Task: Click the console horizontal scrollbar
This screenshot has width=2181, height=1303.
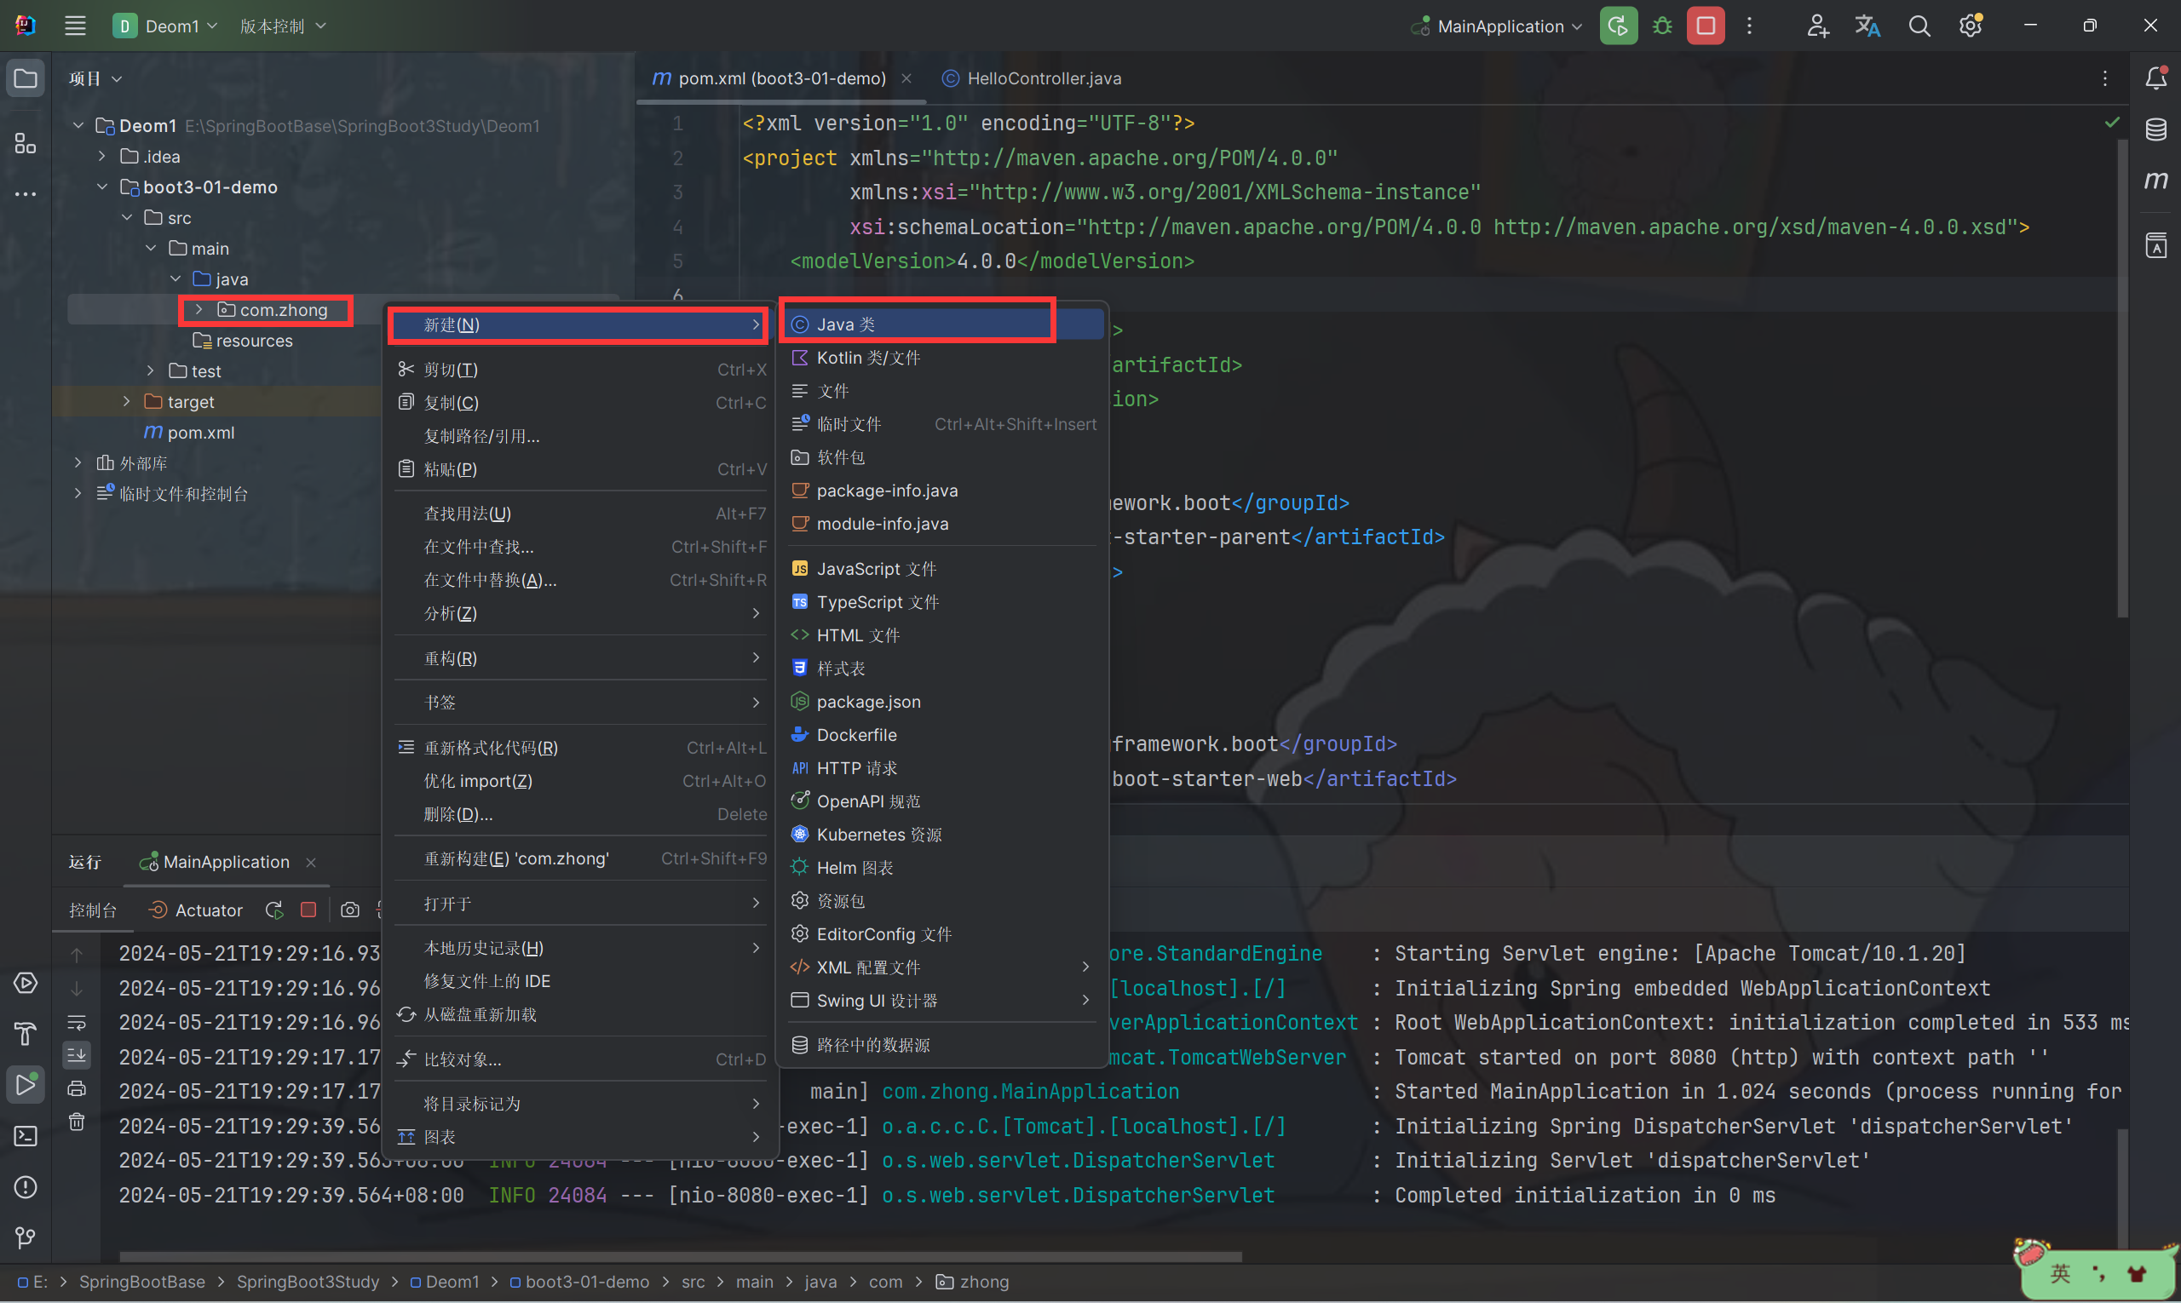Action: click(680, 1256)
